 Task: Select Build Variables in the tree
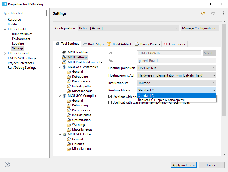click(22, 34)
